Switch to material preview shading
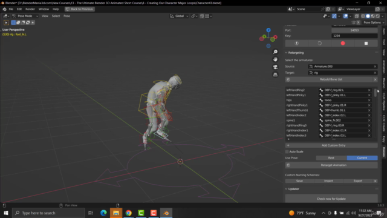The width and height of the screenshot is (387, 218). pyautogui.click(x=373, y=16)
